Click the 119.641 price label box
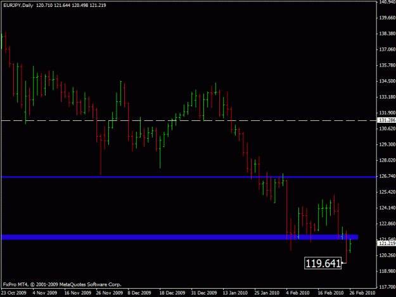 pyautogui.click(x=323, y=263)
